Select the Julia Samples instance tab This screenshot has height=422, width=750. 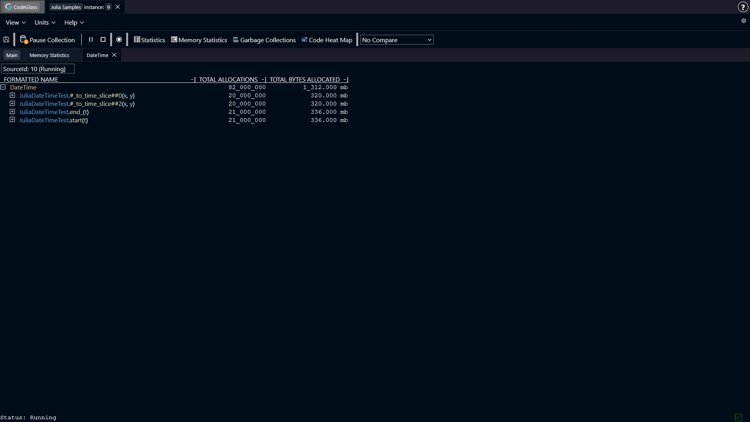coord(80,7)
